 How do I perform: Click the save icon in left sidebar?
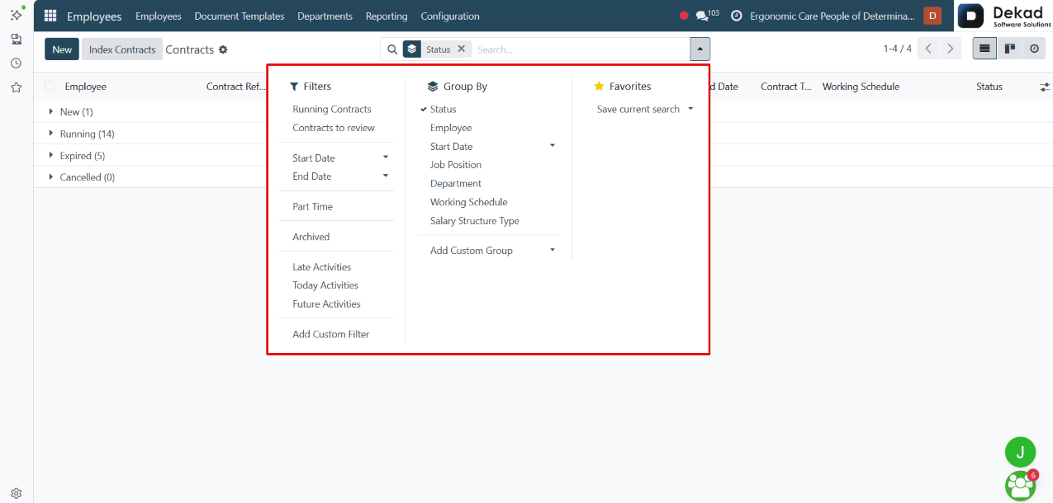(x=16, y=39)
